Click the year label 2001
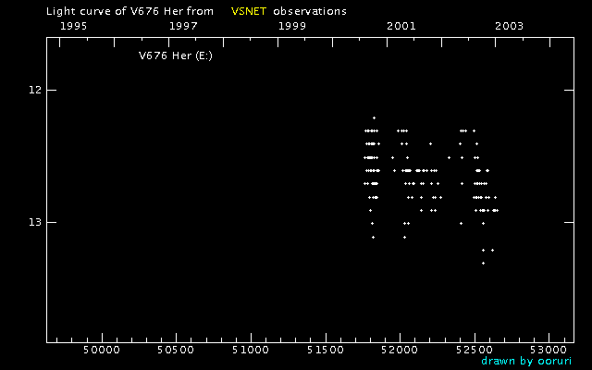The image size is (592, 370). tap(401, 26)
